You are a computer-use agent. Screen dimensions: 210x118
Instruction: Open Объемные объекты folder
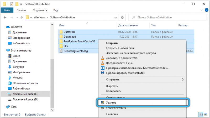(23, 83)
